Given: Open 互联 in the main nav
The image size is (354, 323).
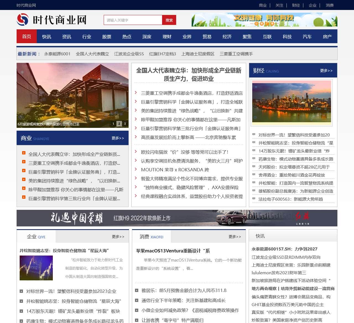Looking at the screenshot, I should pos(267,37).
